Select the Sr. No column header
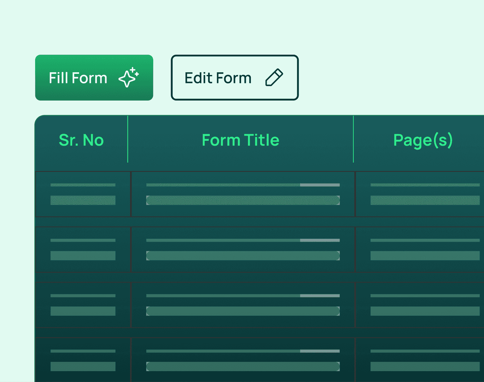 pos(81,140)
